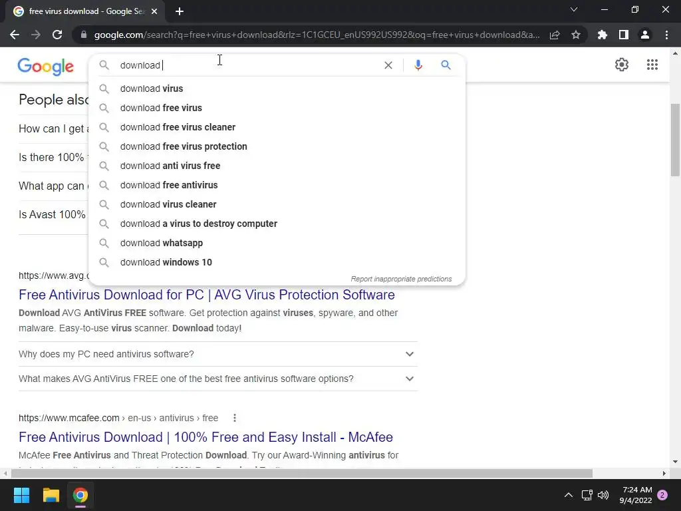Click horizontal scrollbar right arrow
The height and width of the screenshot is (511, 681).
coord(664,473)
